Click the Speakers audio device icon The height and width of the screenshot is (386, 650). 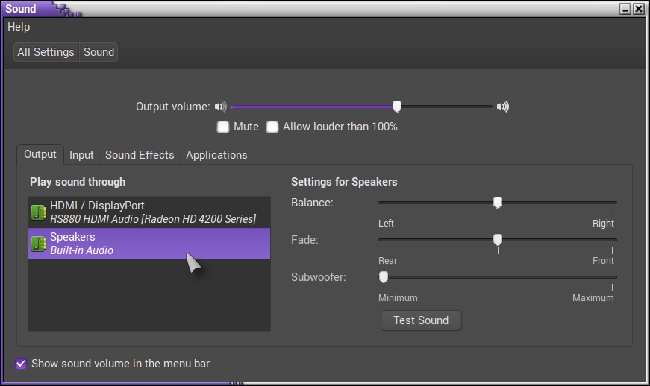click(39, 244)
